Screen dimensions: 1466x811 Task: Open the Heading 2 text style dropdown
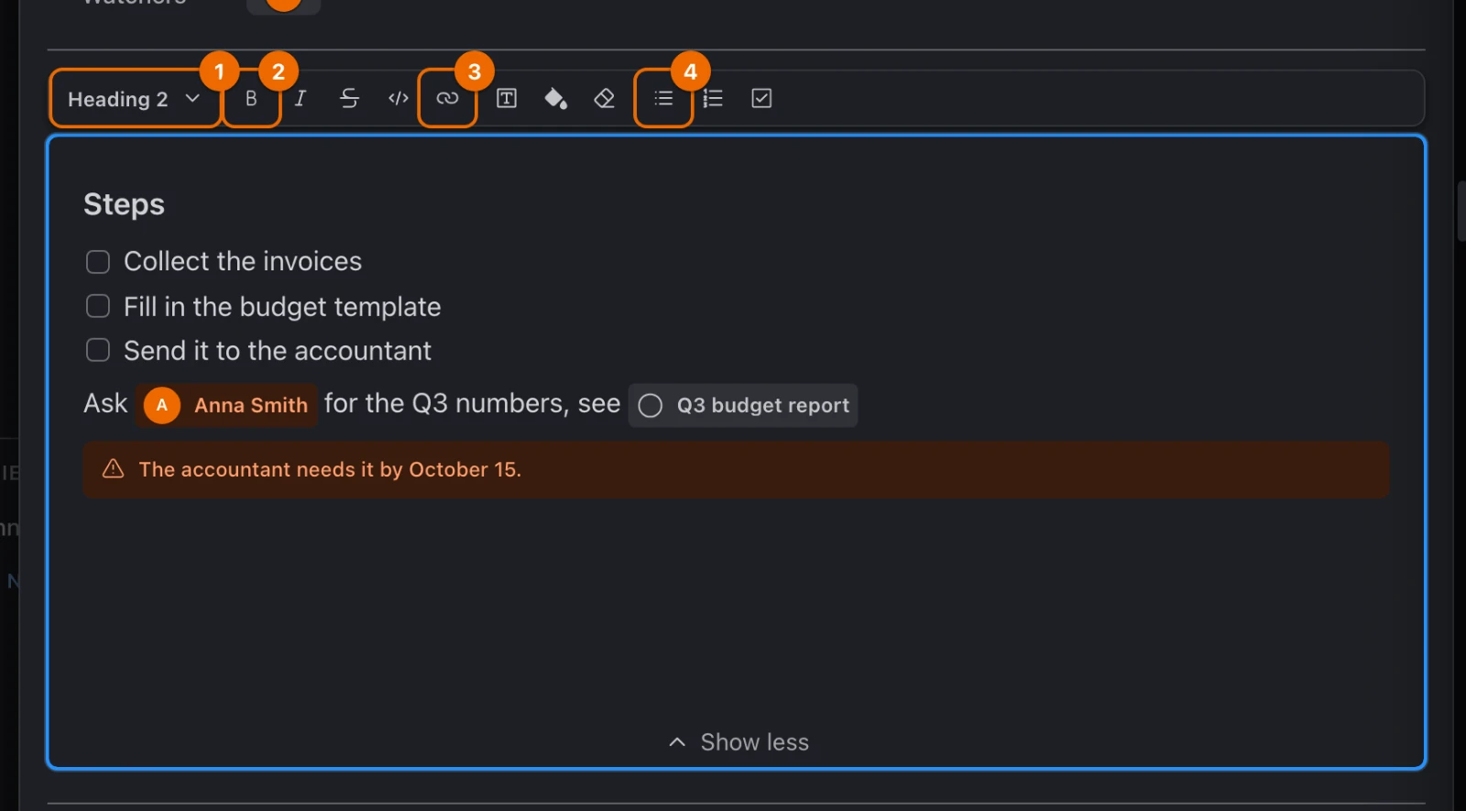click(x=135, y=98)
